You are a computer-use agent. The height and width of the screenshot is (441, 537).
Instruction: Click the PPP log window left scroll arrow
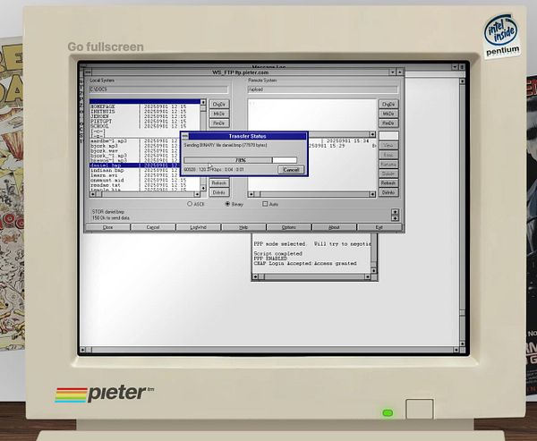[255, 276]
